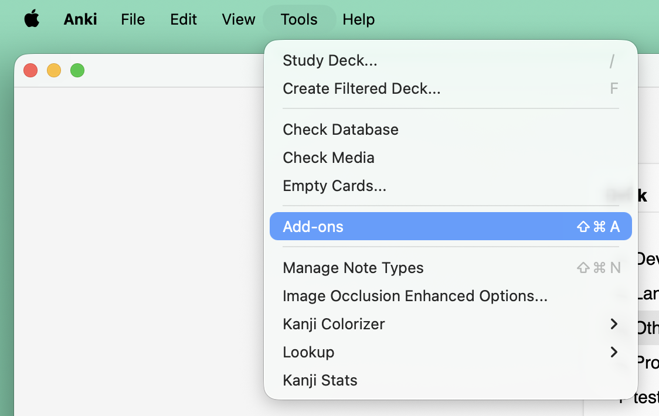This screenshot has height=416, width=659.
Task: Expand the Lookup submenu
Action: 309,352
